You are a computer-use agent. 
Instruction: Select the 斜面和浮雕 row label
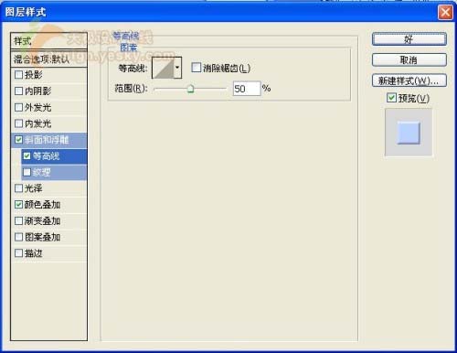(x=47, y=140)
